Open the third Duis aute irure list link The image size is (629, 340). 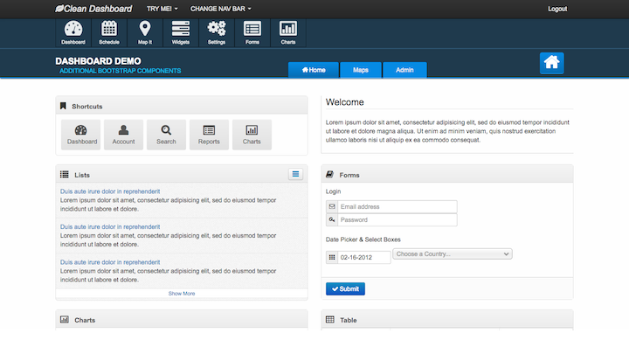[110, 262]
